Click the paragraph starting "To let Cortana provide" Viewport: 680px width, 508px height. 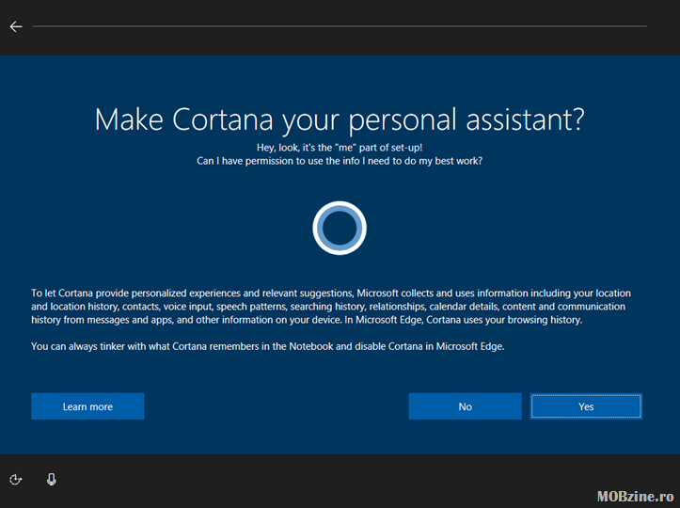pos(331,307)
